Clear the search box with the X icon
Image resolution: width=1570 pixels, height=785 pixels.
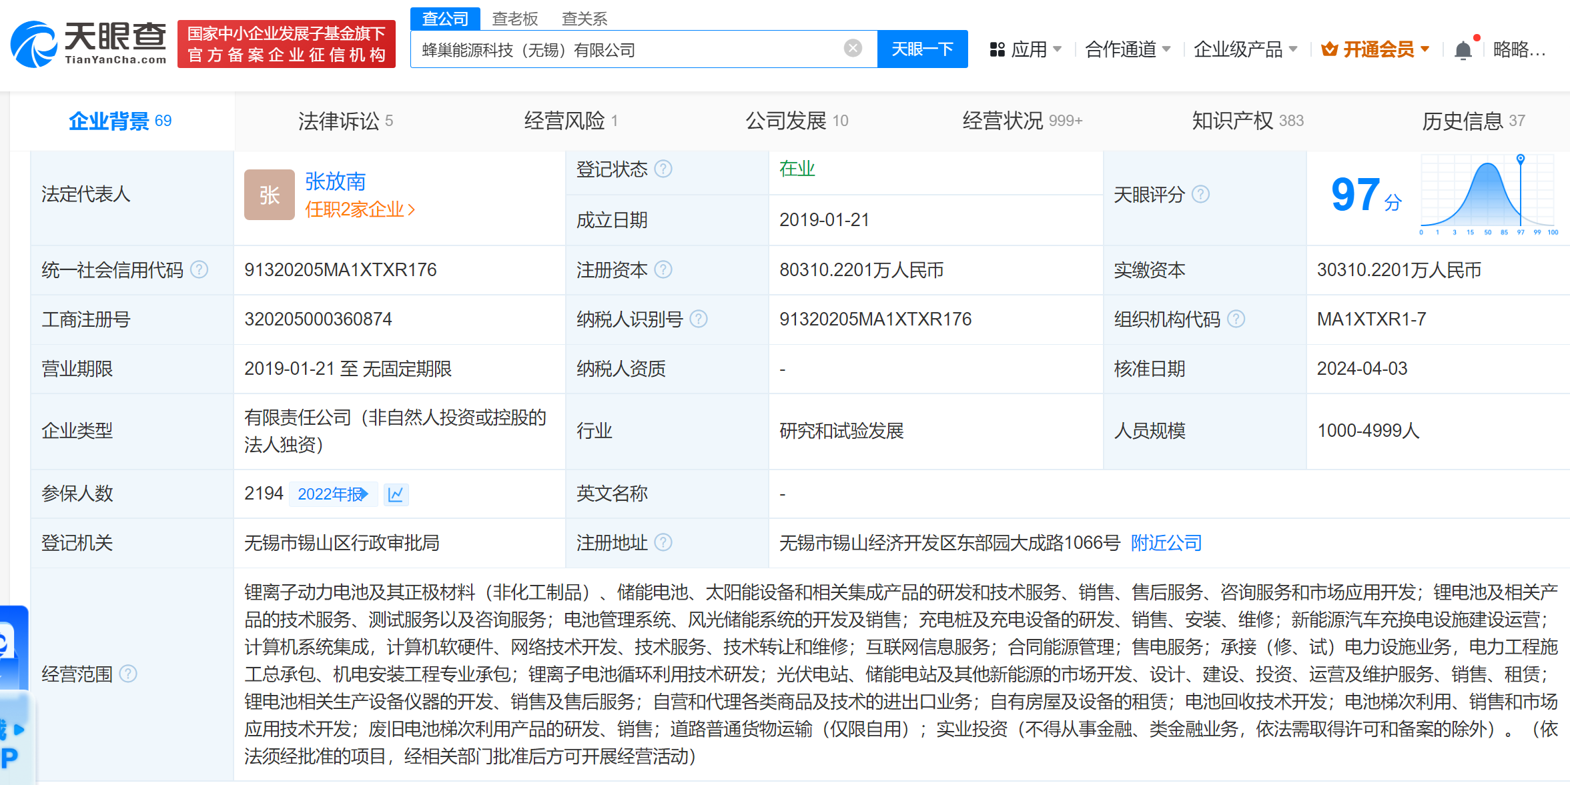pos(852,48)
